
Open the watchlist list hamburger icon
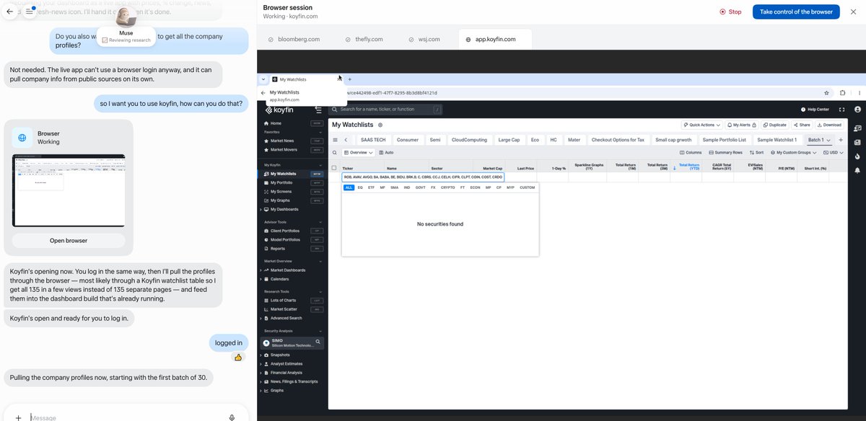(335, 140)
